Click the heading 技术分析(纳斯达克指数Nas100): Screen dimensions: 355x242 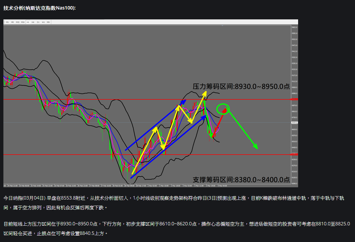(40, 8)
